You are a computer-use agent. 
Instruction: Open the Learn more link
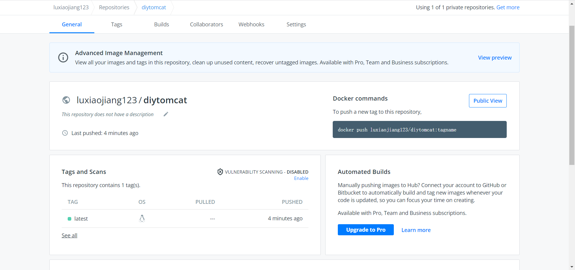(416, 230)
